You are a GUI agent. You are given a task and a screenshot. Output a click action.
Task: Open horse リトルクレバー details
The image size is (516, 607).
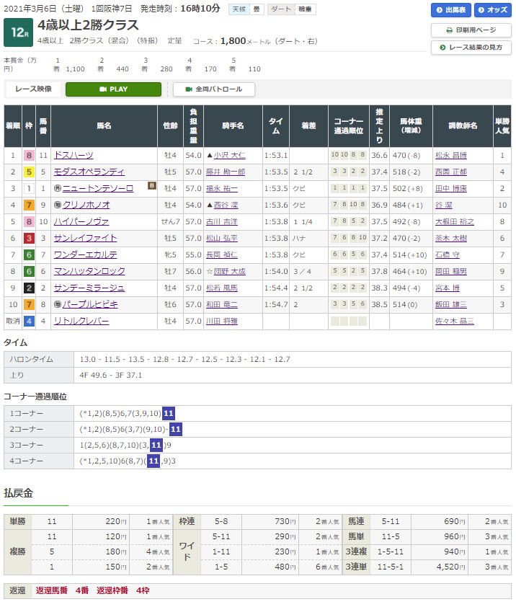tap(81, 321)
